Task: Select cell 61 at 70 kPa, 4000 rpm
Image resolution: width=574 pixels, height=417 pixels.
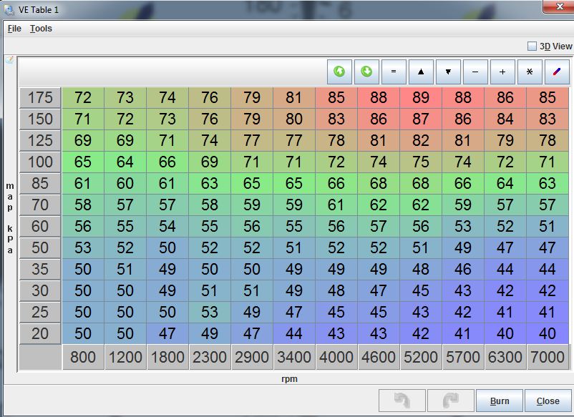Action: click(x=336, y=205)
